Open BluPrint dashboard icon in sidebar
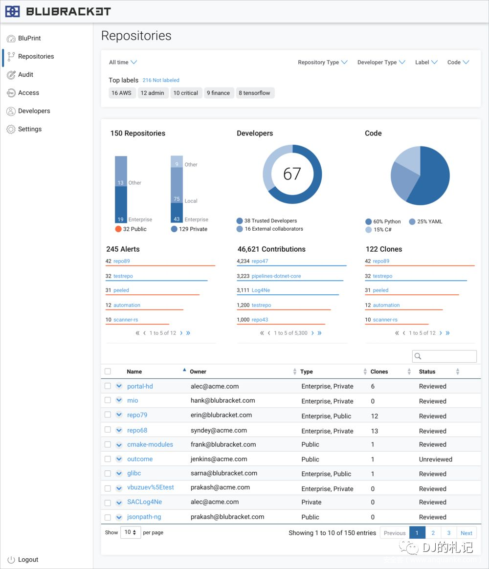Viewport: 489px width, 569px height. point(11,39)
